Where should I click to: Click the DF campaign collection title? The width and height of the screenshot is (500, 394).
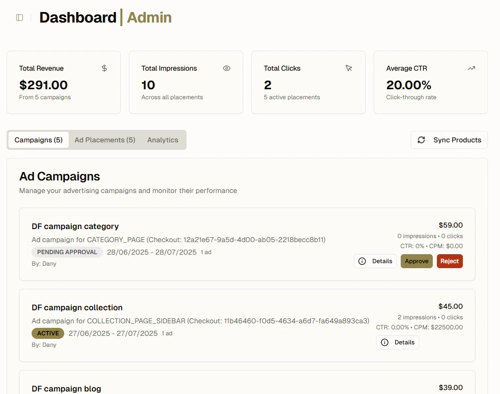coord(77,307)
